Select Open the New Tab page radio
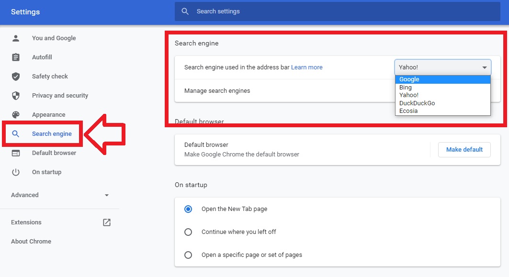This screenshot has width=509, height=277. pyautogui.click(x=188, y=209)
